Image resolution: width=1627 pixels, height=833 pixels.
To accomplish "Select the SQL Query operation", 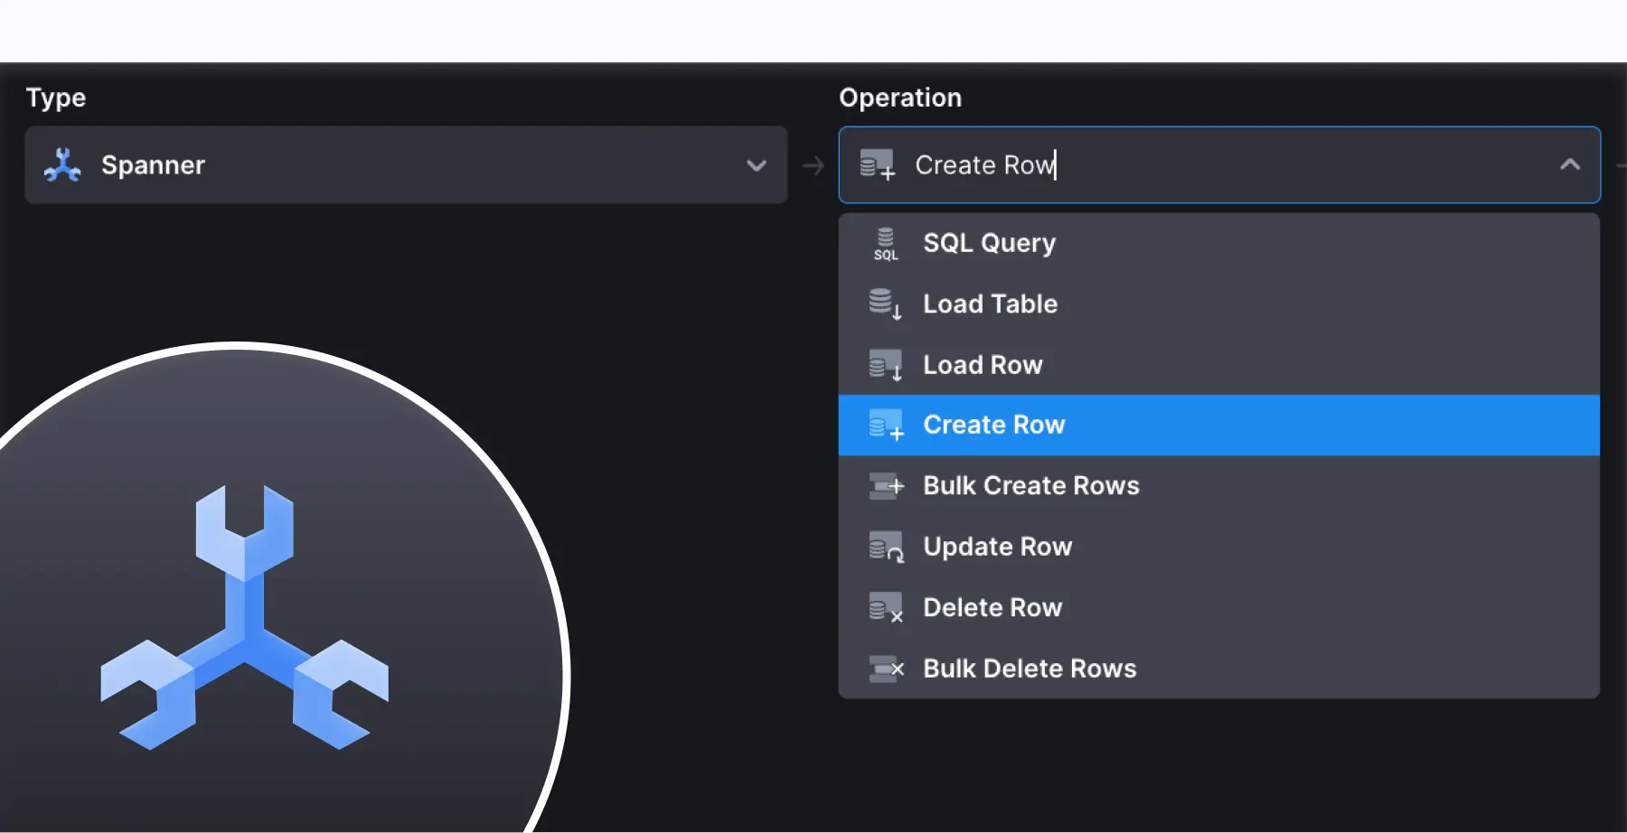I will pyautogui.click(x=1219, y=243).
